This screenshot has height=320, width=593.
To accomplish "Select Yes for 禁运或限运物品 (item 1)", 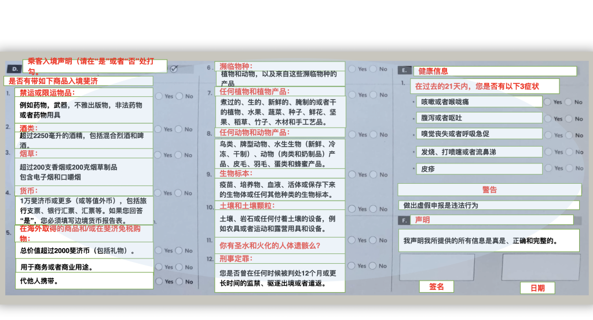I will click(x=159, y=96).
